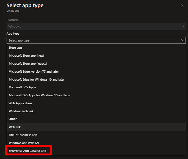Select Microsoft Edge for Windows 10 and later
Image resolution: width=188 pixels, height=159 pixels.
coord(96,79)
